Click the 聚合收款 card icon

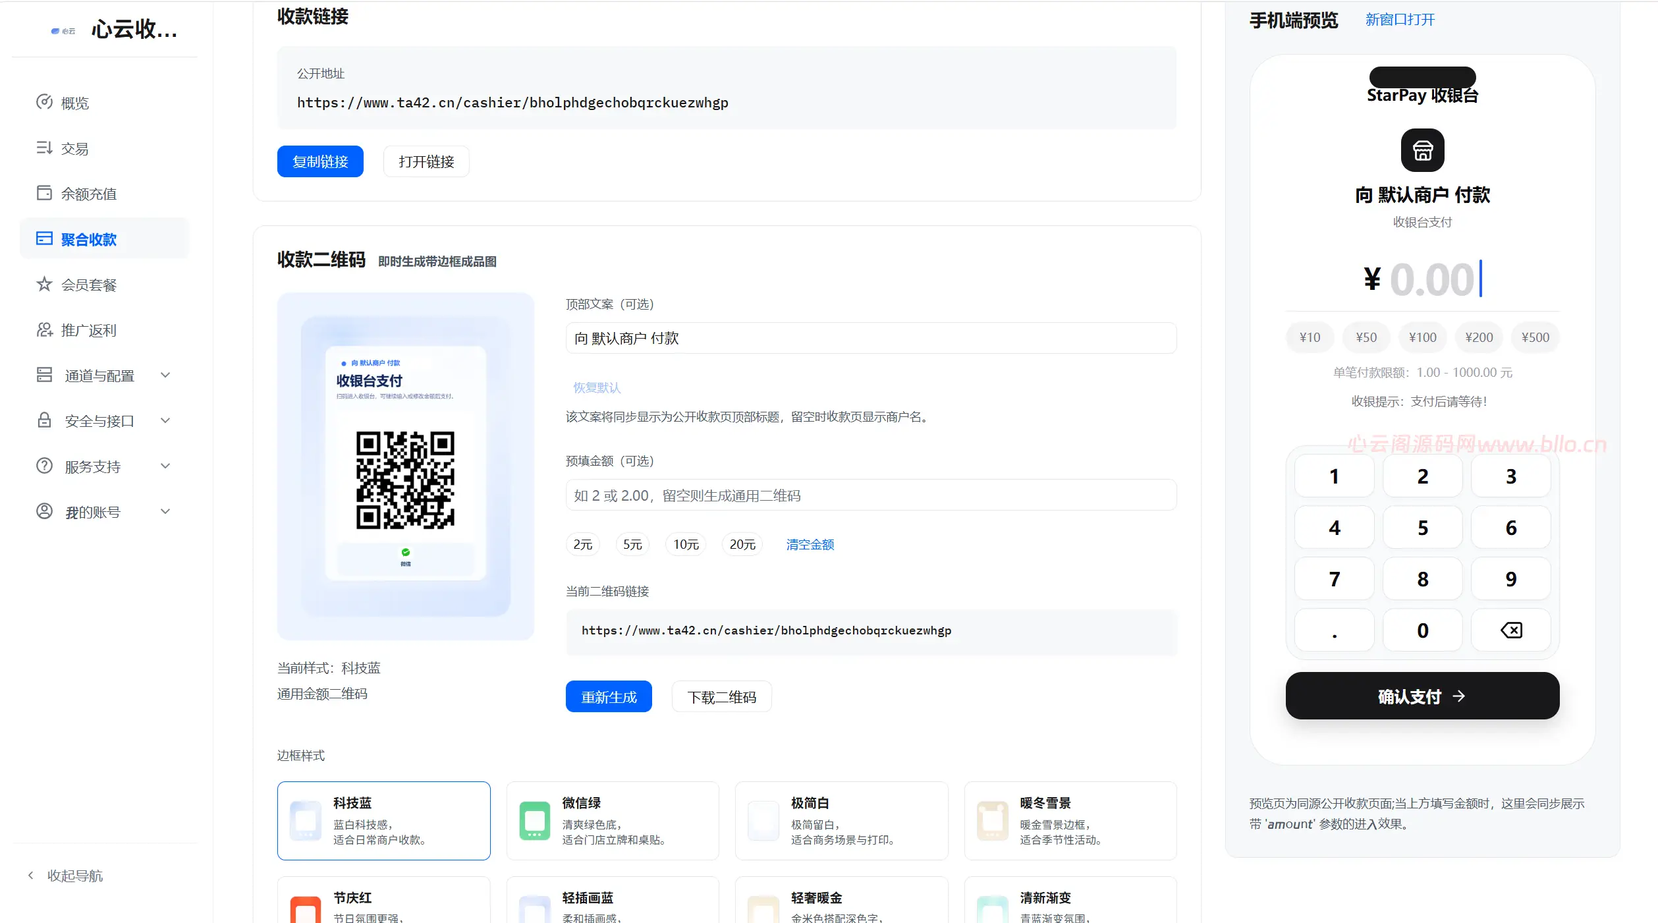[x=44, y=238]
